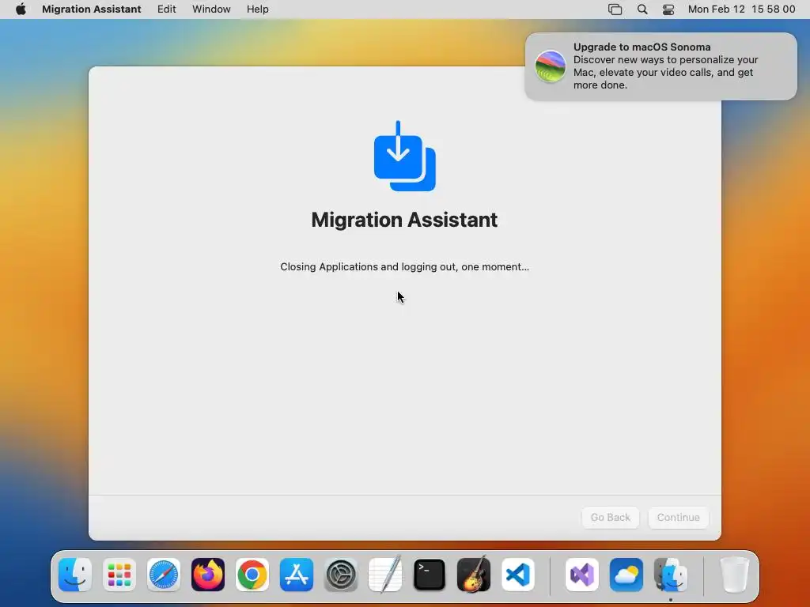Screen dimensions: 810x607
Task: Click the Migration Assistant blue download icon
Action: pyautogui.click(x=404, y=156)
